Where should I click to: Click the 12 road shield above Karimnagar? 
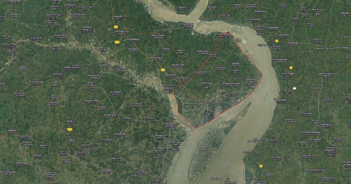click(291, 68)
